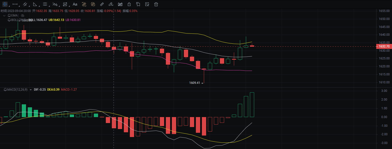
Task: Click the MACD(12,26,9) indicator label
Action: coord(18,89)
